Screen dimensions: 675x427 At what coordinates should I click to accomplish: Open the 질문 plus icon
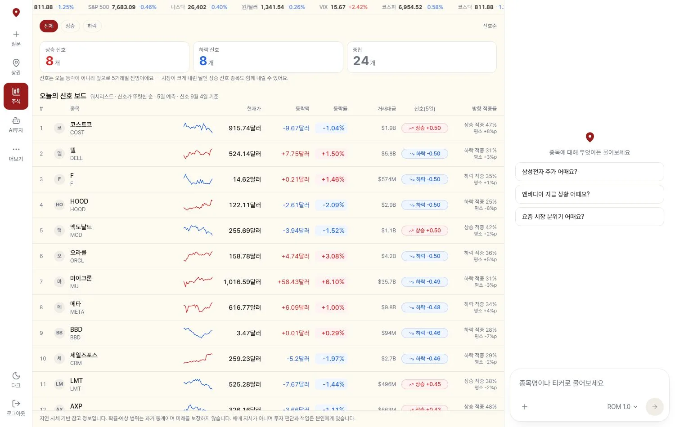16,34
